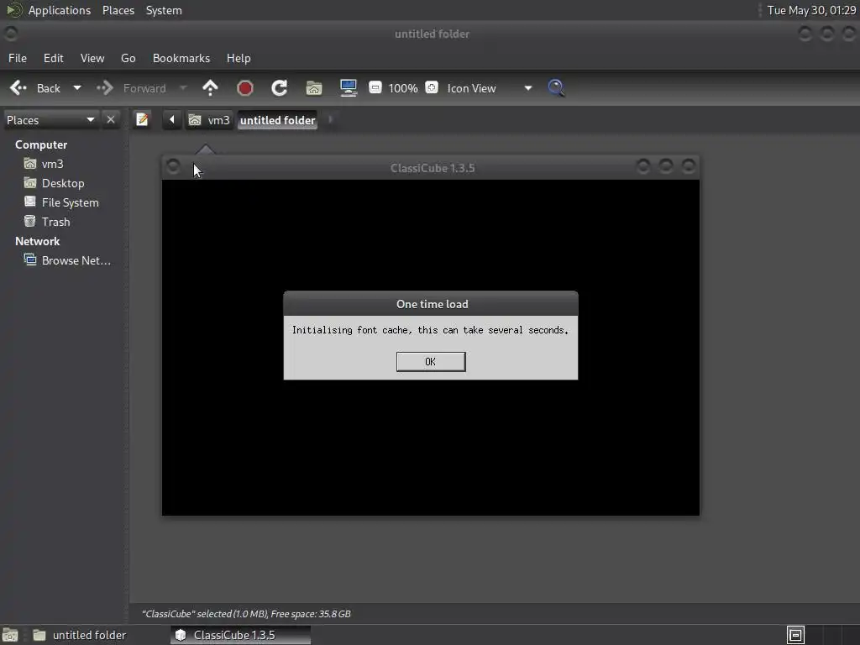Reload the current folder
This screenshot has height=645, width=860.
[x=280, y=88]
